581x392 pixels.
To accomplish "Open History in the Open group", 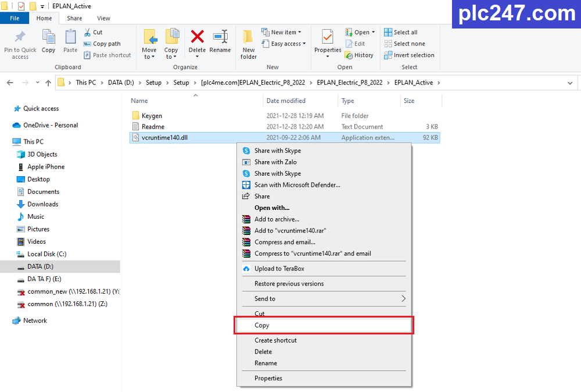I will click(x=359, y=55).
